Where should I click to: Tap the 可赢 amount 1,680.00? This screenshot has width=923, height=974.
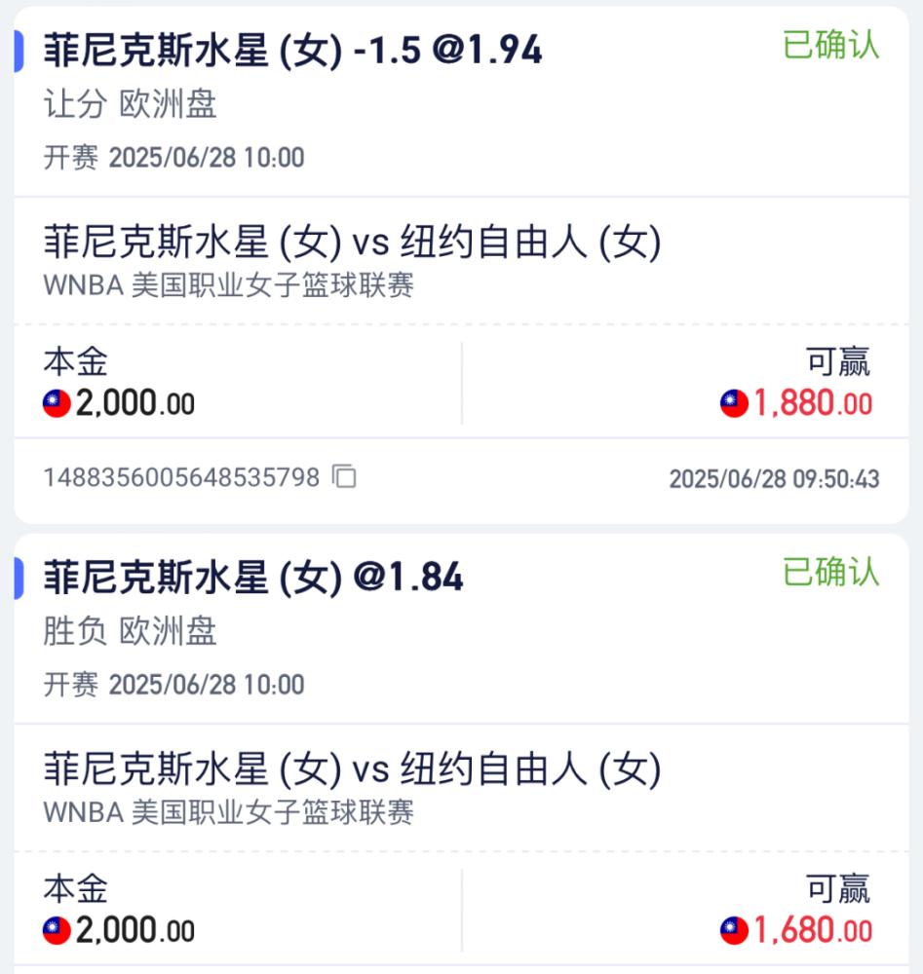(813, 930)
